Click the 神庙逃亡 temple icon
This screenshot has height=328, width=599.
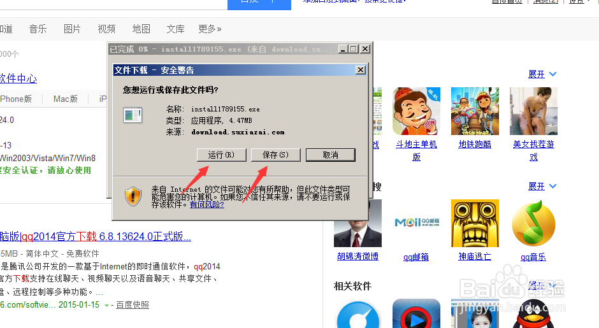(x=475, y=223)
